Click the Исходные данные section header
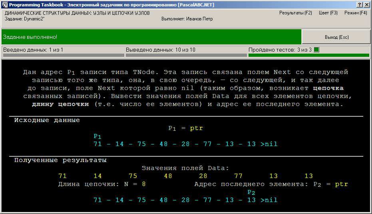 47,120
